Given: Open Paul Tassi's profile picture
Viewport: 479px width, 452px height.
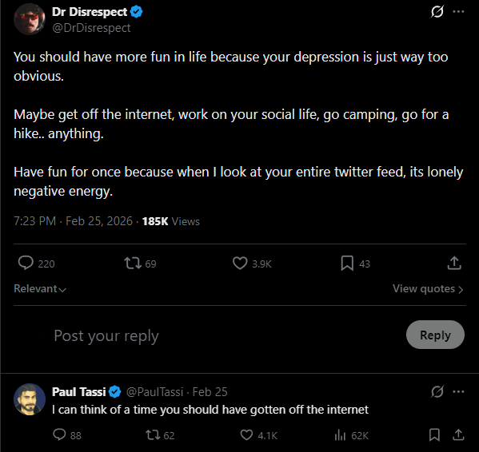Looking at the screenshot, I should [x=30, y=399].
